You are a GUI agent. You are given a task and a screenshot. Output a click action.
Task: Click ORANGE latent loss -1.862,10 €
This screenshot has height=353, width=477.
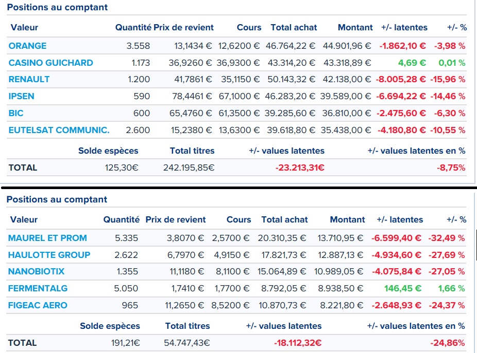[402, 46]
